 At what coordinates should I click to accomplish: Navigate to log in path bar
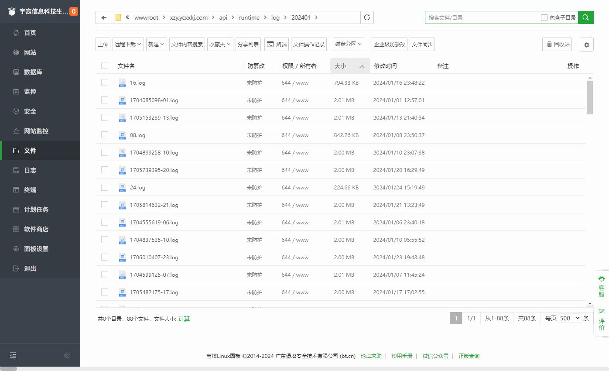tap(275, 17)
